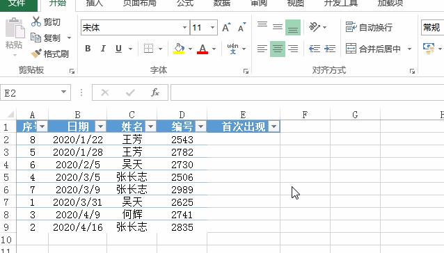Open font color dropdown arrow
The image size is (444, 253).
214,49
